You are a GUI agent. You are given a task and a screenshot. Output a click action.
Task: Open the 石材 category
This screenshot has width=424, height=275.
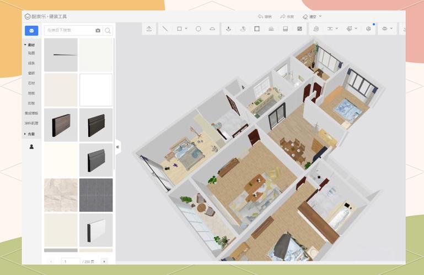pos(31,83)
